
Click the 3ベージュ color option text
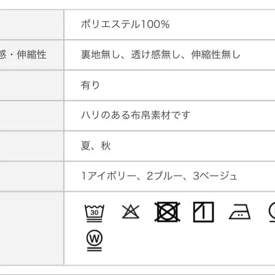(215, 176)
